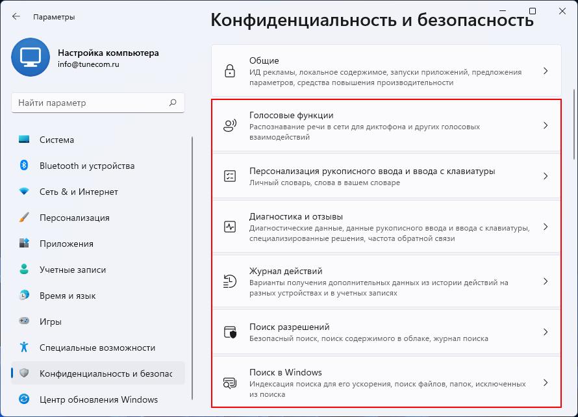Select Специальные возможности

click(98, 347)
